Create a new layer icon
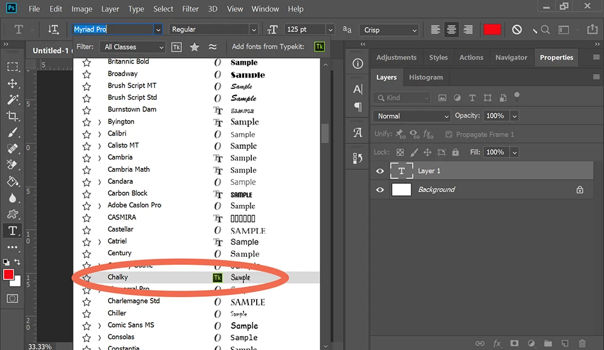 click(565, 343)
